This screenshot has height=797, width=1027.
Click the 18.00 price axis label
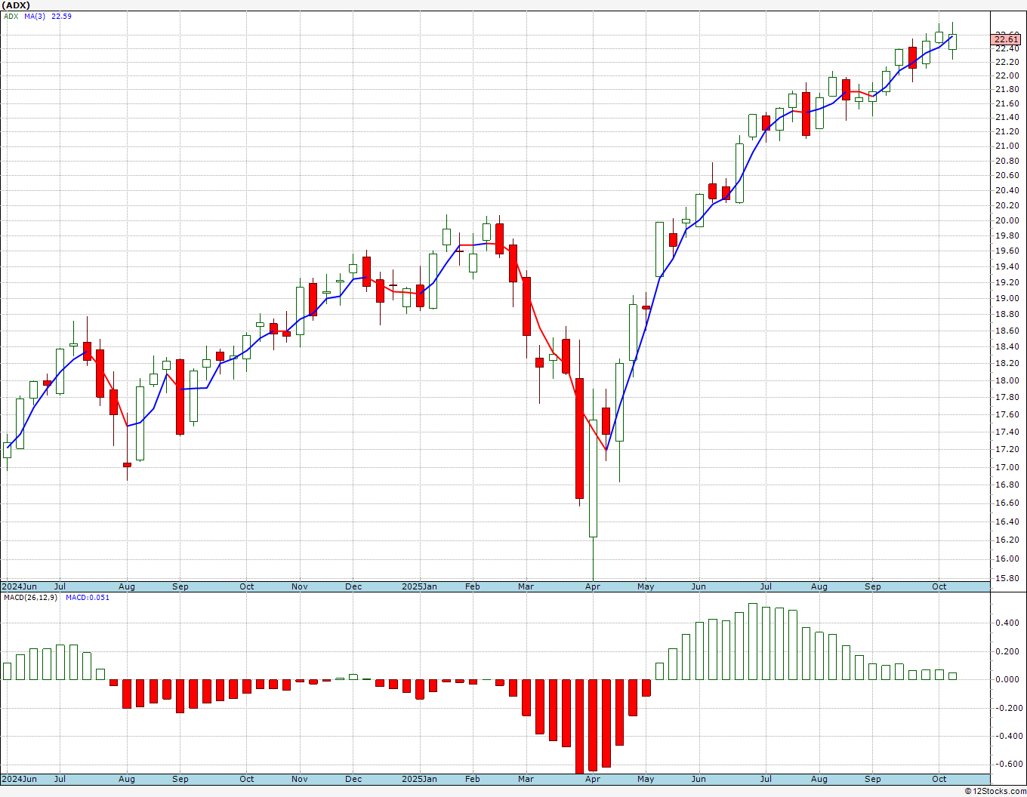(x=1008, y=380)
